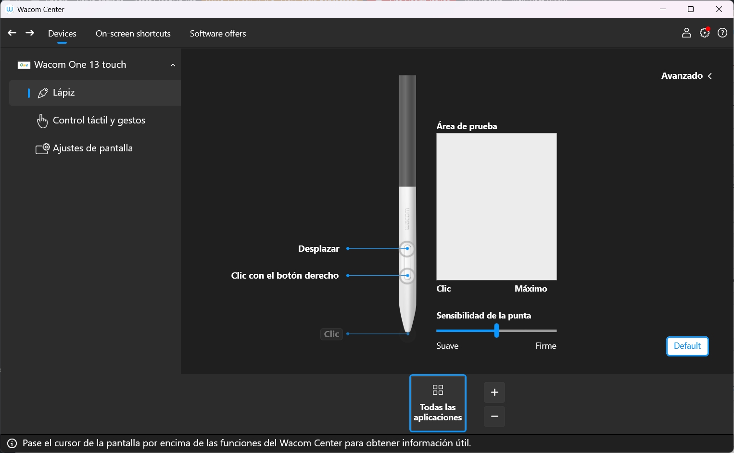Click the Área de prueba heading
The height and width of the screenshot is (453, 734).
tap(467, 126)
